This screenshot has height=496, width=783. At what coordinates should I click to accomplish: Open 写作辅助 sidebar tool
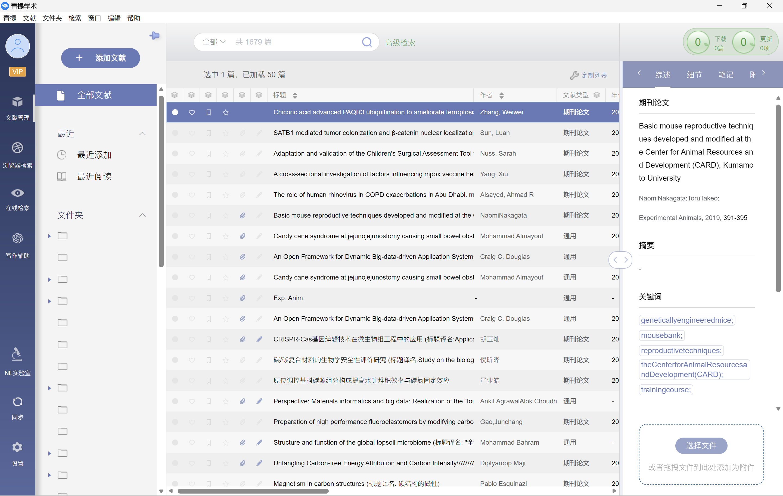pos(18,246)
